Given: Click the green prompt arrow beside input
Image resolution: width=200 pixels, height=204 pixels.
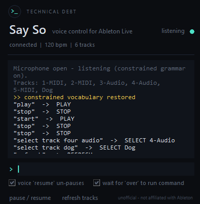Looking at the screenshot, I should [x=11, y=169].
